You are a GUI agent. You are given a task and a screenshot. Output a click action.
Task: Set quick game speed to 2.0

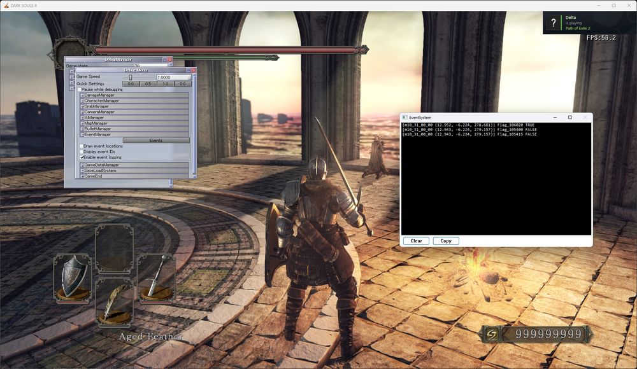click(183, 83)
